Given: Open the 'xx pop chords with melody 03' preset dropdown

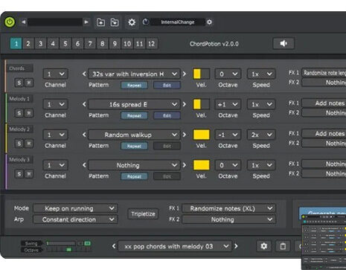Looking at the screenshot, I should coord(175,246).
